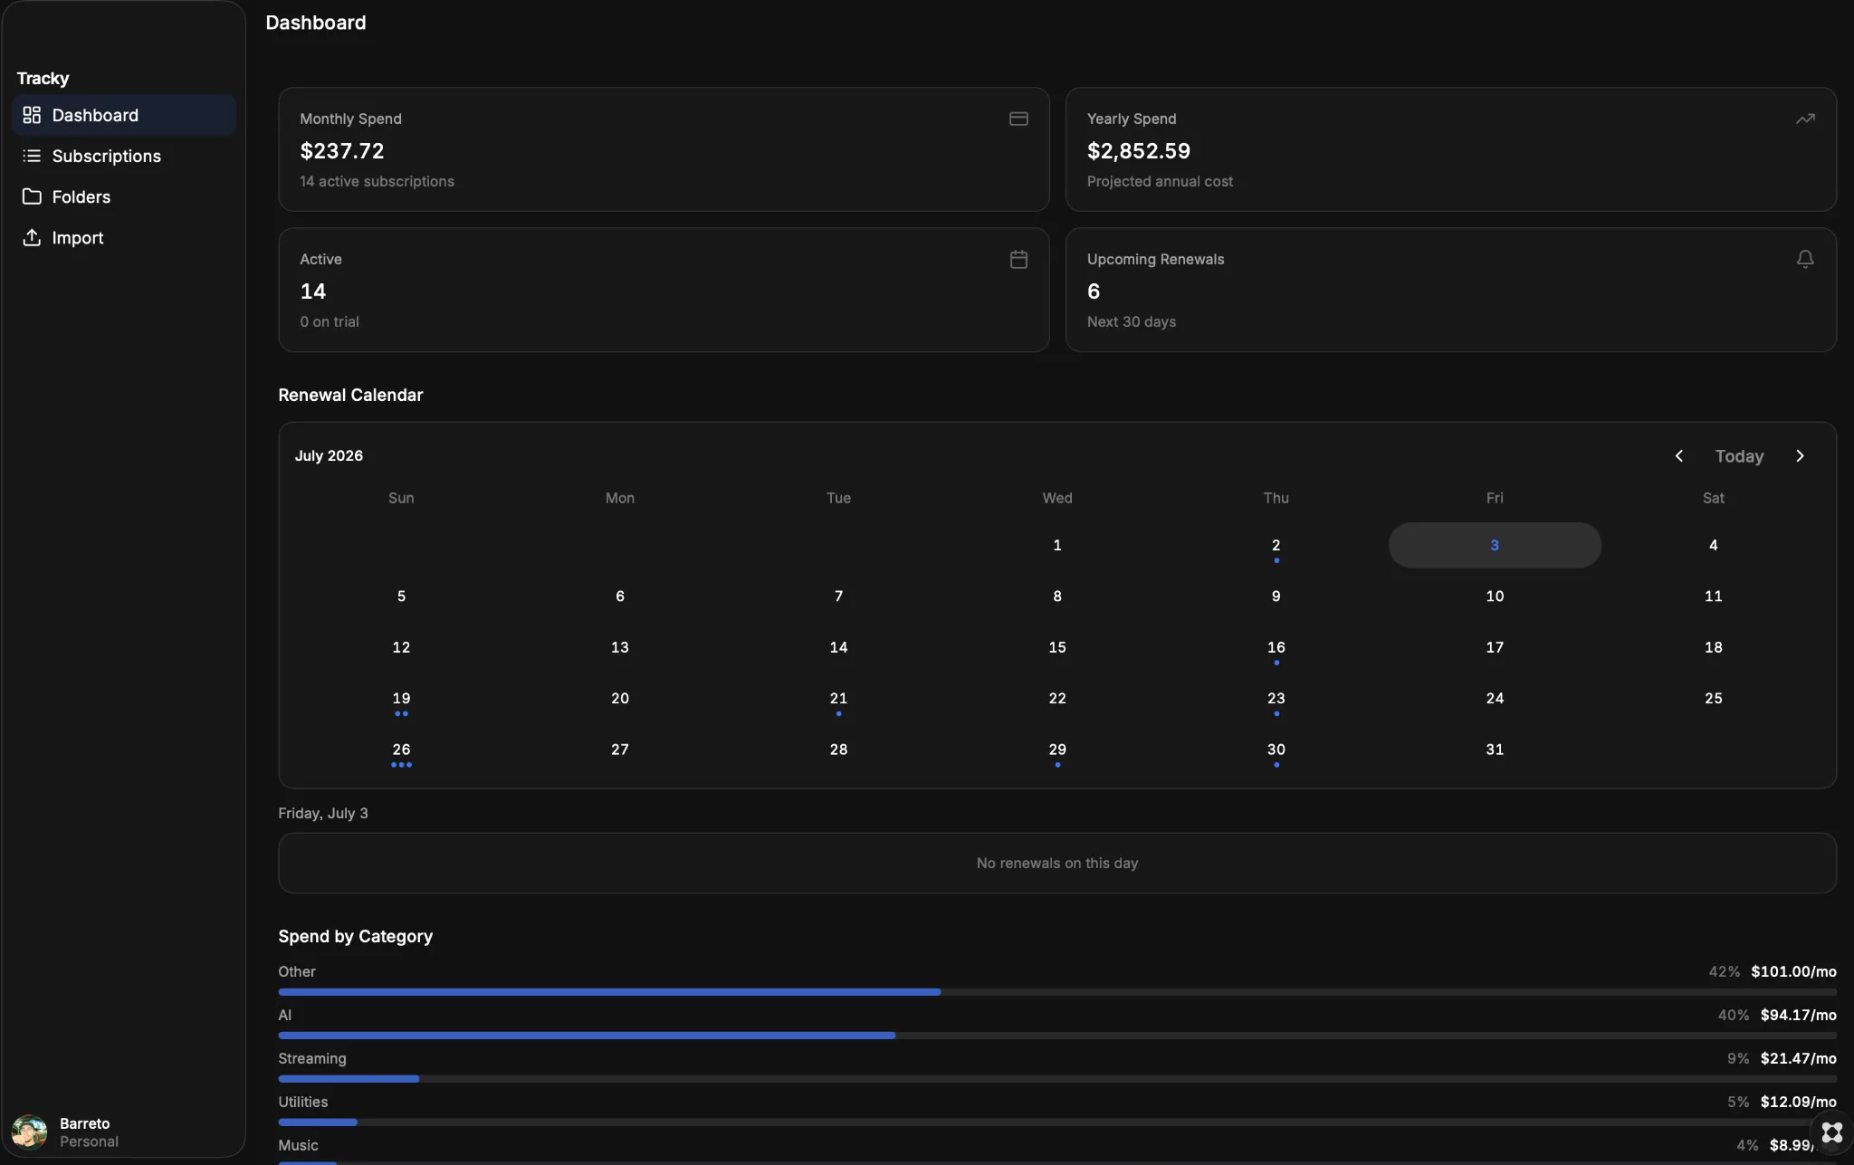Click the floating command icon at bottom right
Screen dimensions: 1854x1165
(1831, 1132)
